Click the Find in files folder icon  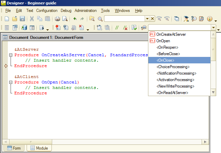click(92, 19)
